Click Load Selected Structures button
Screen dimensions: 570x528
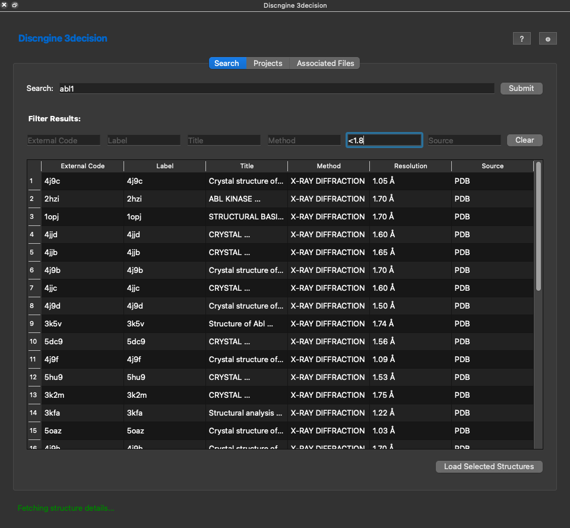[489, 467]
